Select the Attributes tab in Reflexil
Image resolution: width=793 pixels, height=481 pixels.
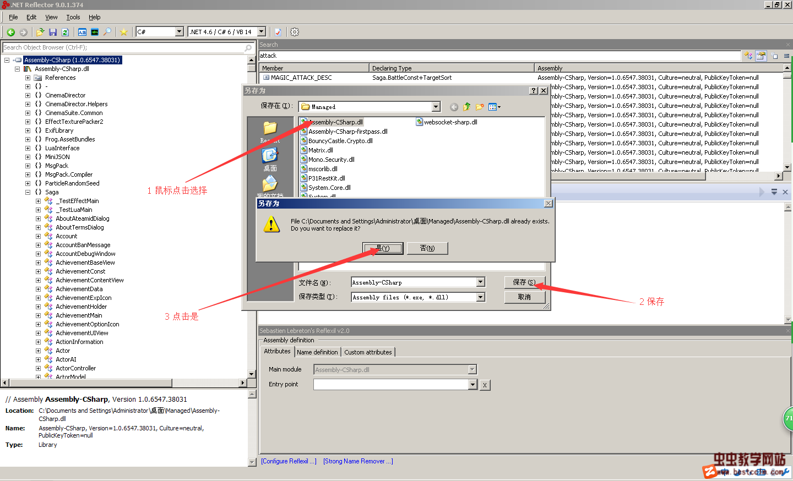click(x=277, y=351)
